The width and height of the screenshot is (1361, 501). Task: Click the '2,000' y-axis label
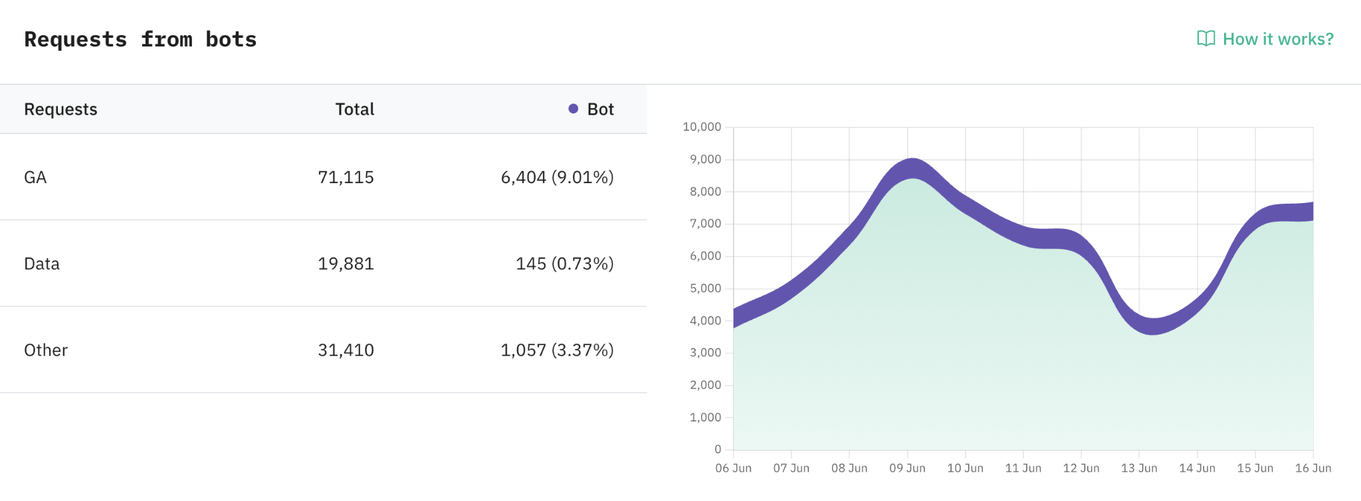705,385
